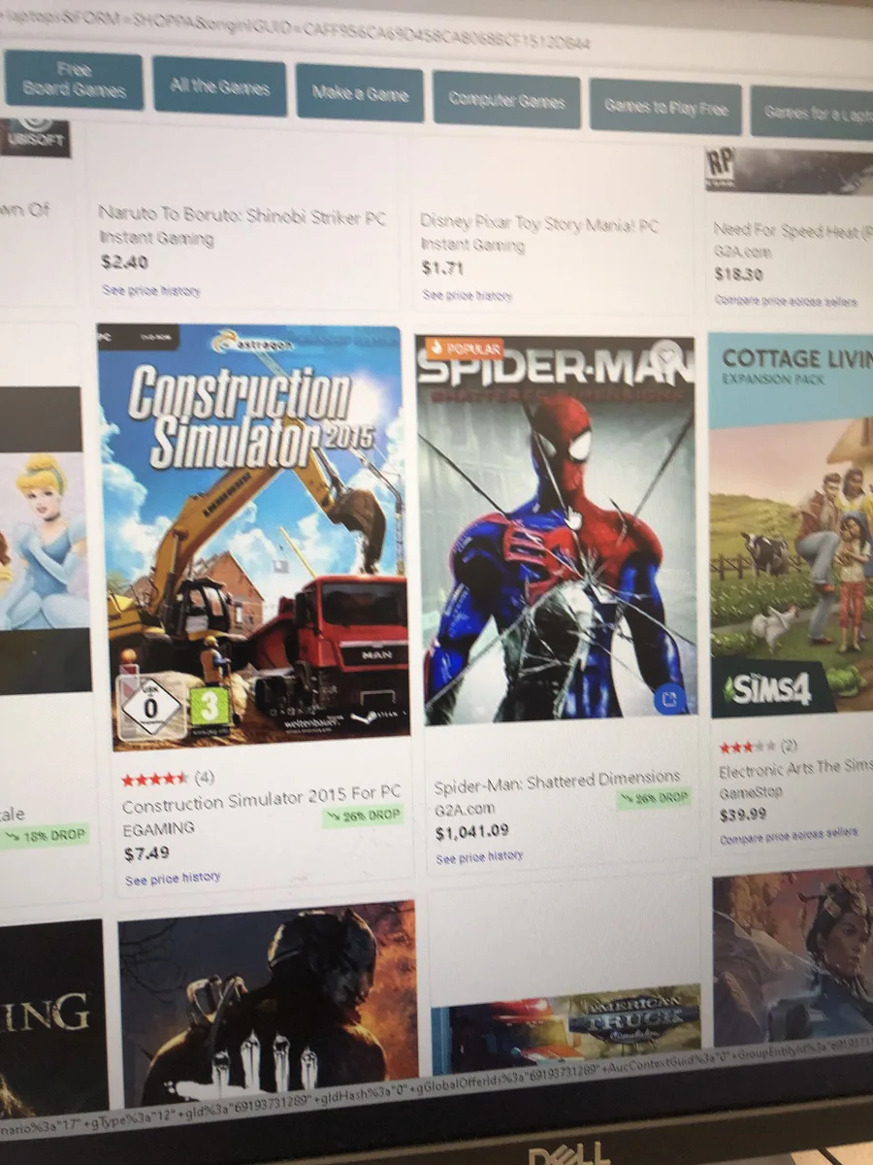Screen dimensions: 873x1165
Task: Click the 26% DROP badge for Construction Simulator
Action: pos(364,816)
